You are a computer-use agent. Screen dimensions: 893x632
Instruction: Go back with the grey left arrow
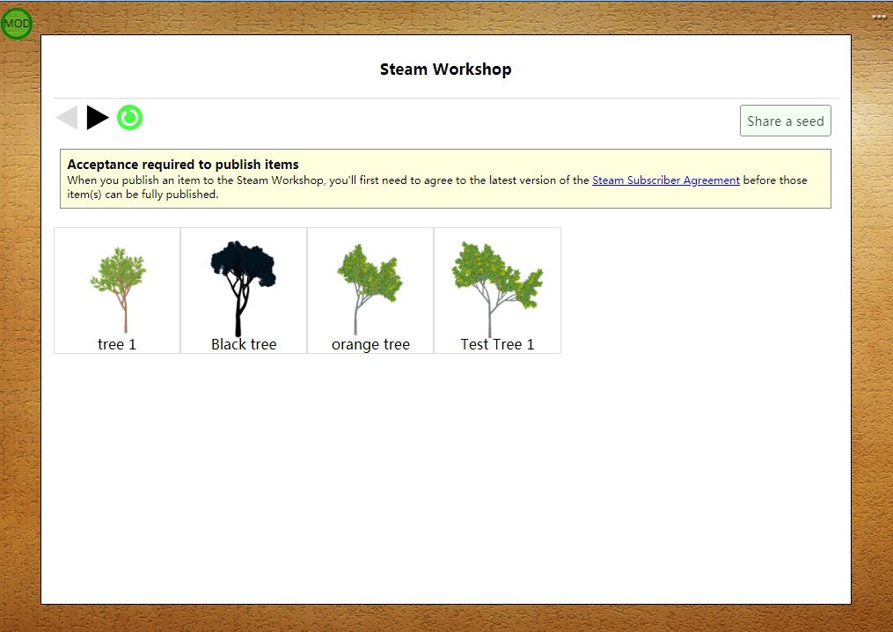(67, 117)
